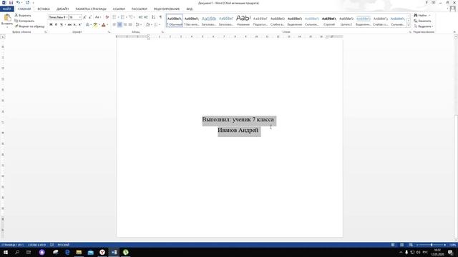Pick the text highlight color button

coord(95,24)
